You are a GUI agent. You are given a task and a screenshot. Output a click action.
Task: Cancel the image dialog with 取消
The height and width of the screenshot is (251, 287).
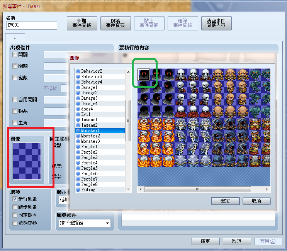point(256,201)
